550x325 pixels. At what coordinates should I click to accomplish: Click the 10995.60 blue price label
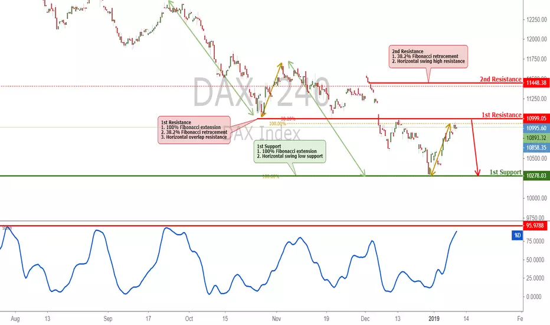(536, 128)
